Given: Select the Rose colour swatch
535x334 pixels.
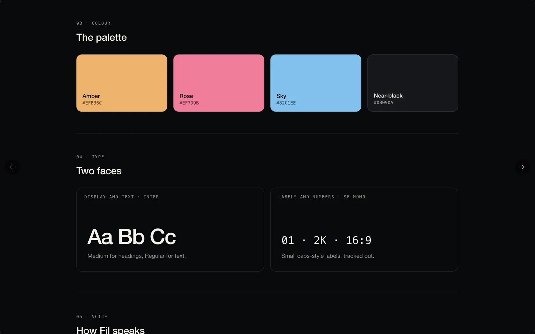Looking at the screenshot, I should tap(219, 83).
